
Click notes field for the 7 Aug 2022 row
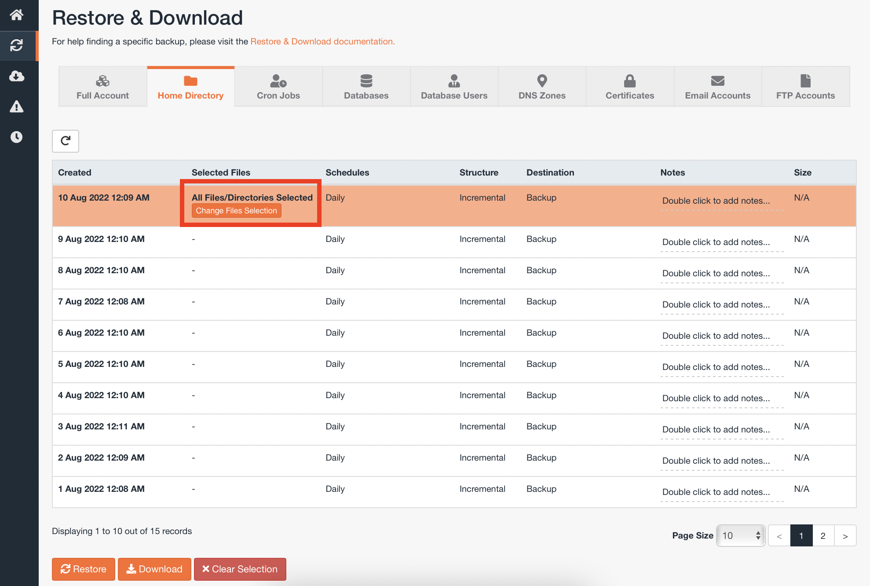click(722, 304)
